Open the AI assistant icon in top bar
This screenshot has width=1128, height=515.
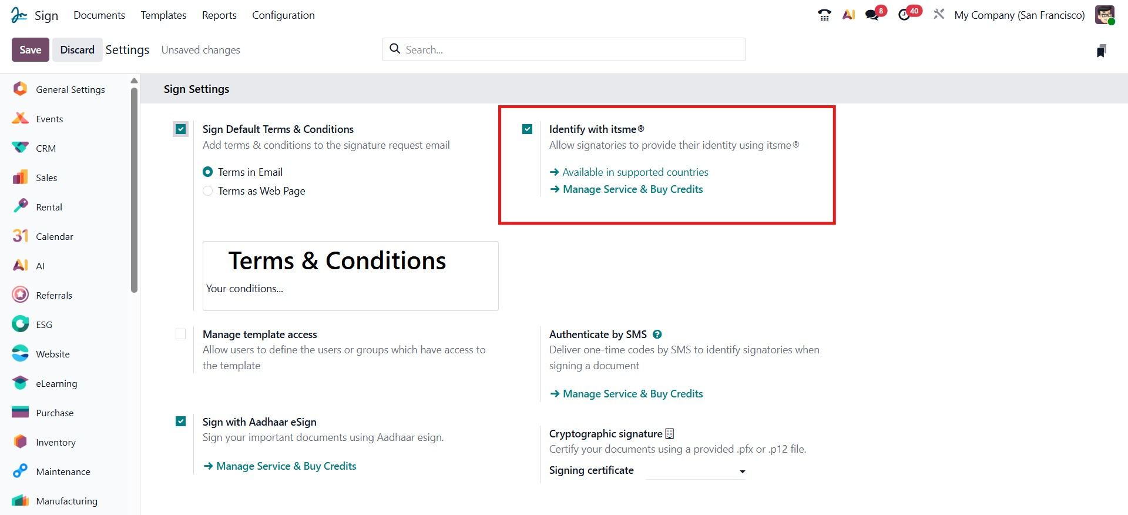pos(848,15)
